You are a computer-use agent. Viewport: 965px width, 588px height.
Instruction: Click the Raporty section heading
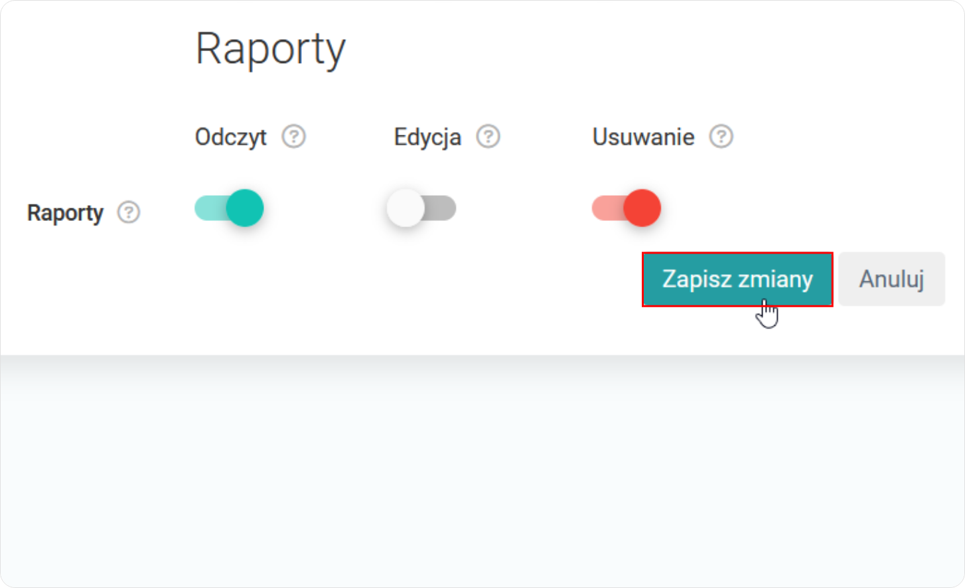pyautogui.click(x=269, y=46)
